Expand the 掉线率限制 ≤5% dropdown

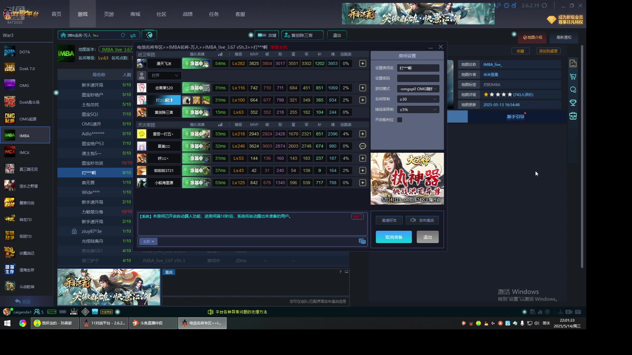pos(418,109)
